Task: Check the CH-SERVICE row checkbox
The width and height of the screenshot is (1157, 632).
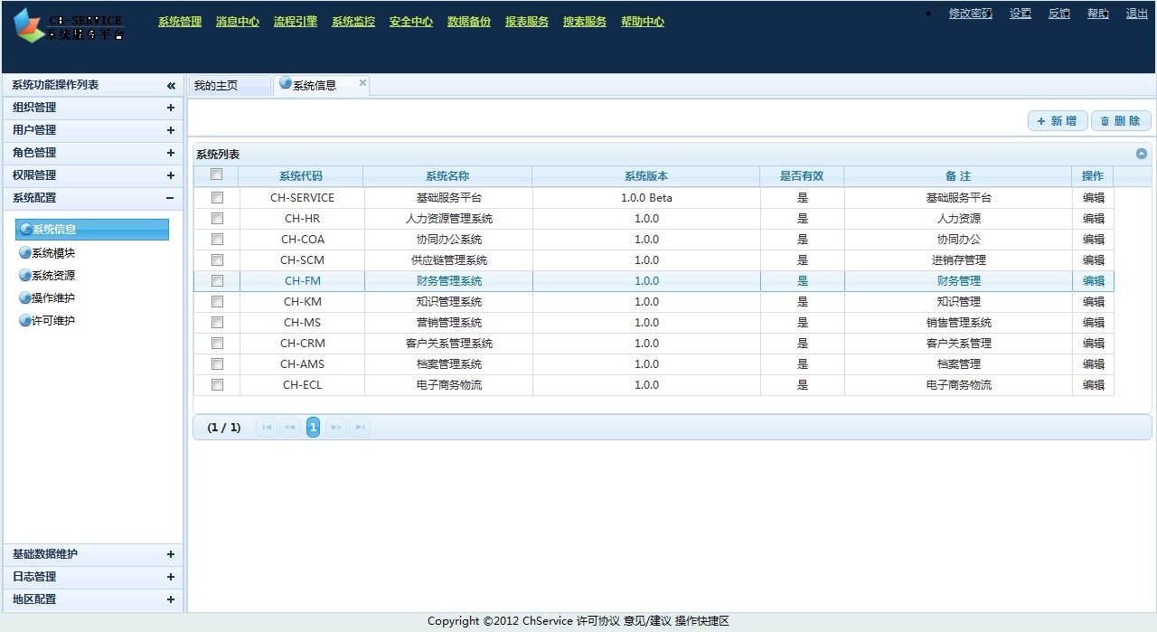Action: click(x=217, y=197)
